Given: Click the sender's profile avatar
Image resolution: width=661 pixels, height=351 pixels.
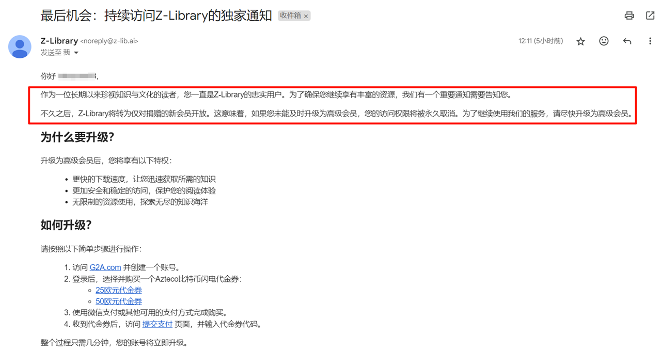Looking at the screenshot, I should 20,47.
